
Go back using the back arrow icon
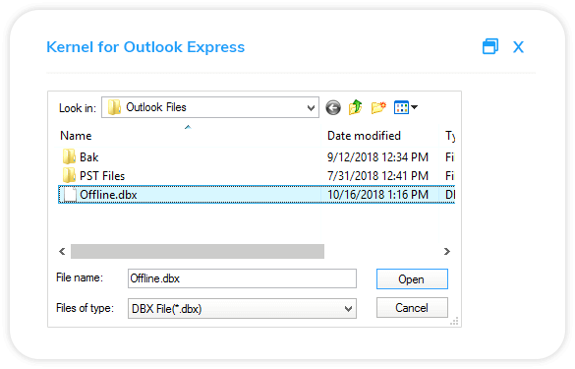[333, 107]
